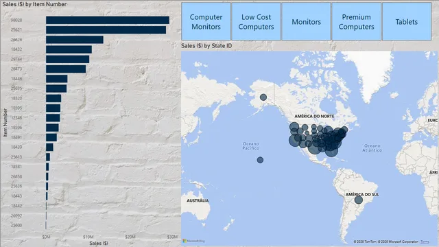Click the Oceano Pacífico map label
The width and height of the screenshot is (439, 247).
click(x=251, y=146)
